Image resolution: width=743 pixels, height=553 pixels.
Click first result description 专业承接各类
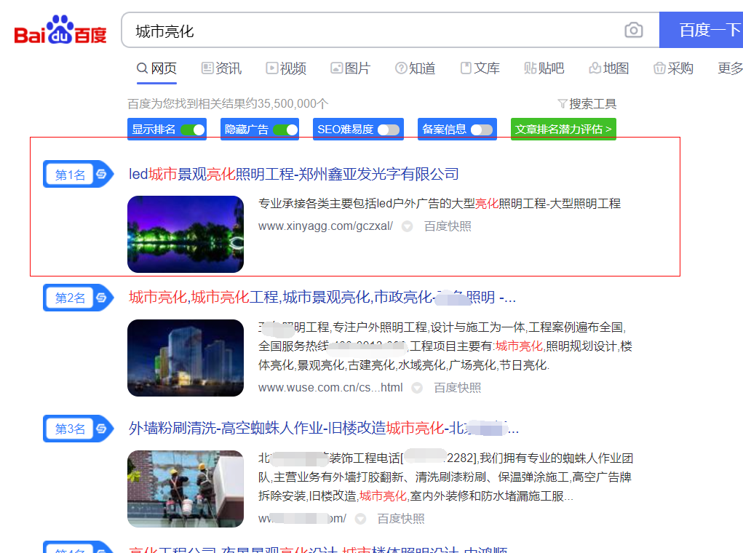(440, 204)
